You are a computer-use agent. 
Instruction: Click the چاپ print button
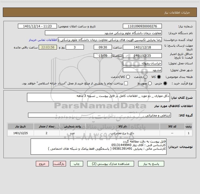[x=77, y=164]
